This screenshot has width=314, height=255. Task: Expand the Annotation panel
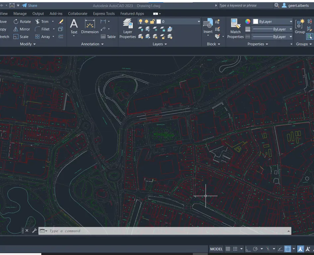click(x=92, y=44)
